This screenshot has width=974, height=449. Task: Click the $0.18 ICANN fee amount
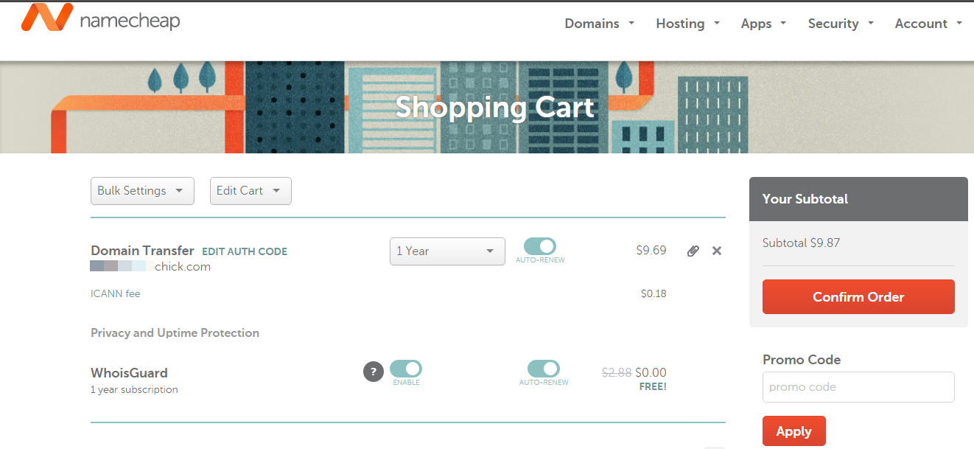[x=654, y=293]
